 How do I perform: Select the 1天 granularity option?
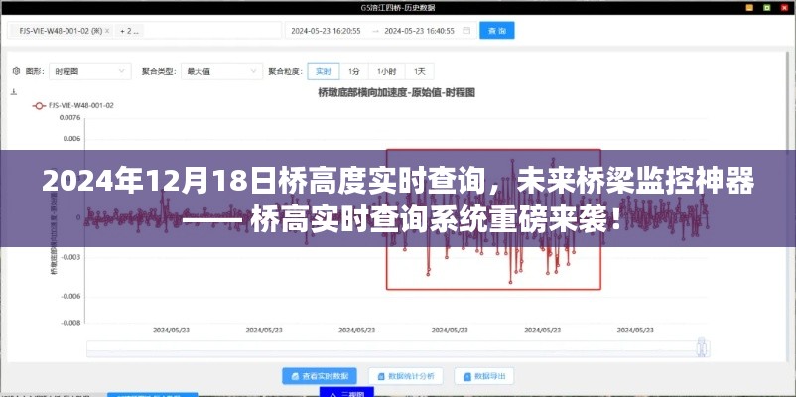420,71
